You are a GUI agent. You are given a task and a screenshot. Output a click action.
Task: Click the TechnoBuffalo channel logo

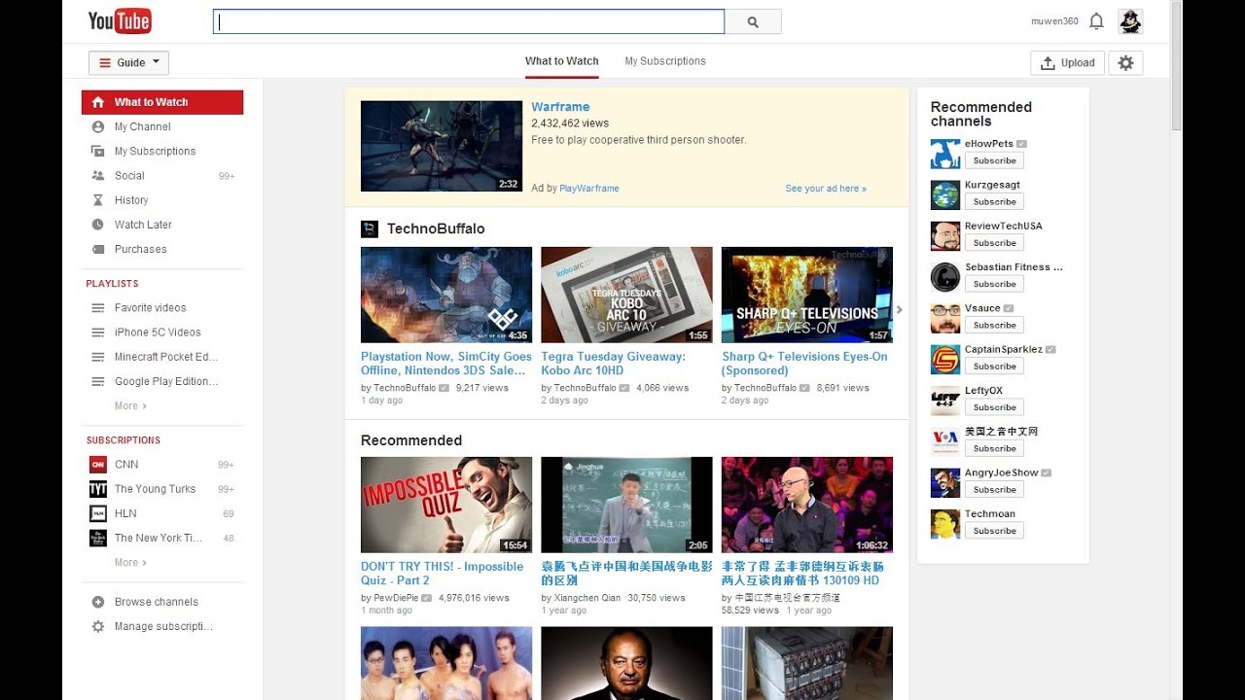click(x=370, y=228)
